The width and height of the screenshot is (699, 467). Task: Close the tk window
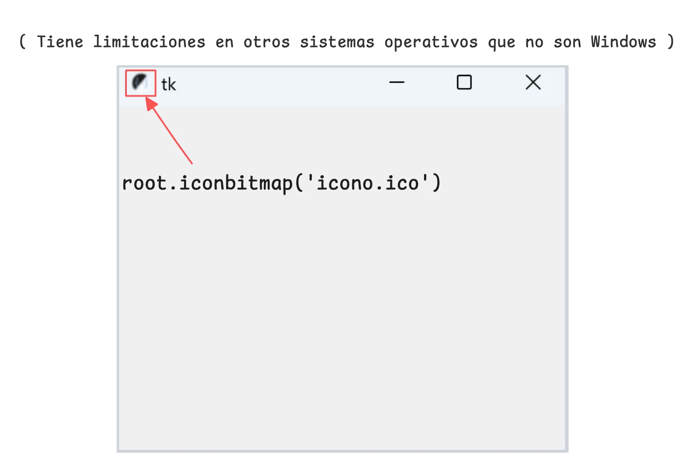point(533,82)
